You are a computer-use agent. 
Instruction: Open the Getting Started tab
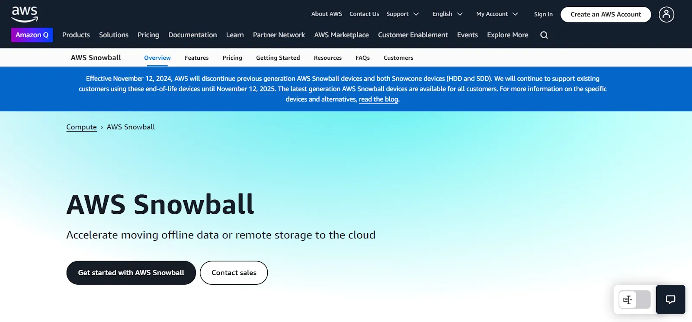coord(278,58)
